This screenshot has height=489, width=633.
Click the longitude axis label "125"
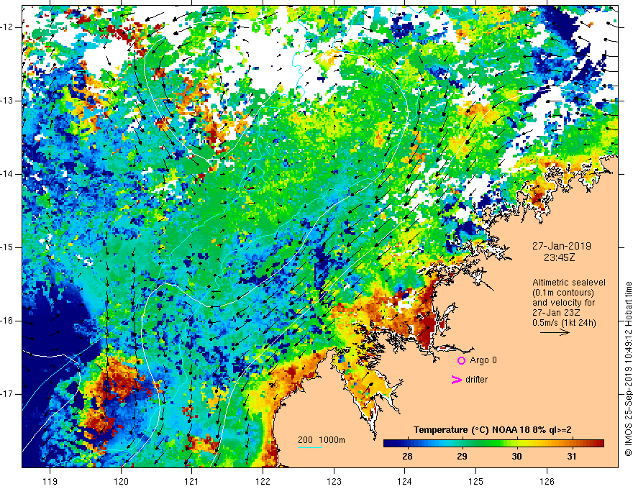476,481
